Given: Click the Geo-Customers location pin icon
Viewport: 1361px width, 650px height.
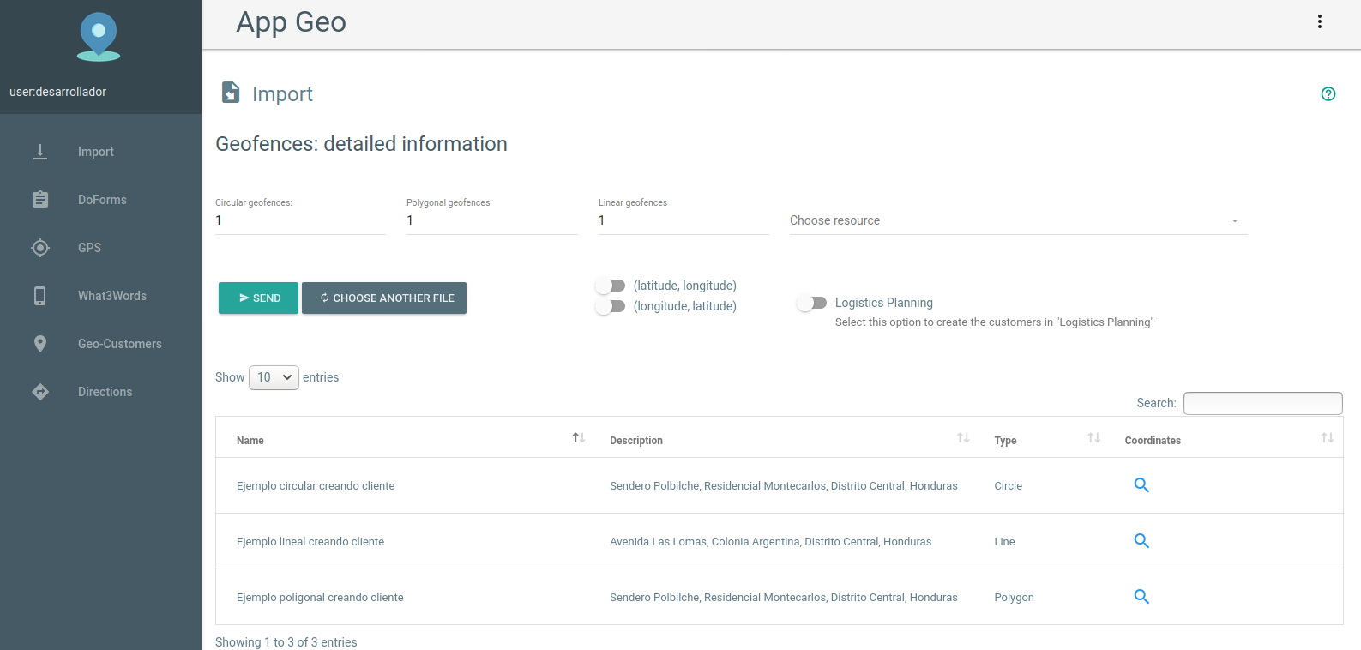Looking at the screenshot, I should click(40, 344).
